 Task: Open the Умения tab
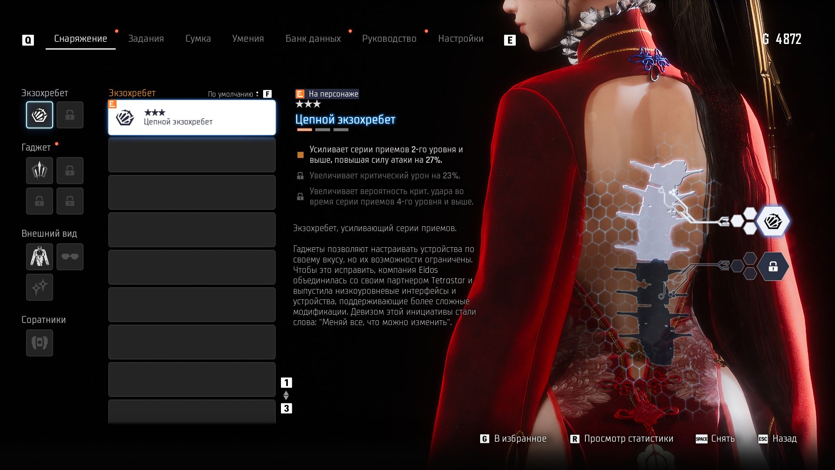(x=248, y=39)
